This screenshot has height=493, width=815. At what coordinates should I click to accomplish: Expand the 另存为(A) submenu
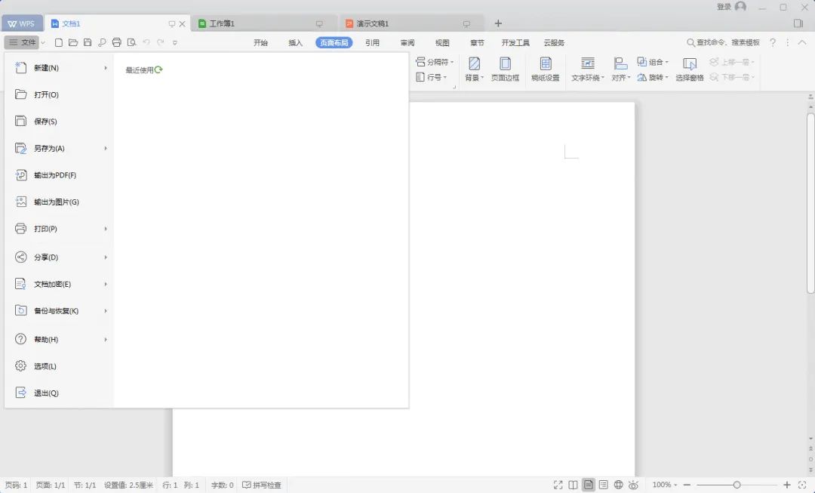(x=106, y=148)
